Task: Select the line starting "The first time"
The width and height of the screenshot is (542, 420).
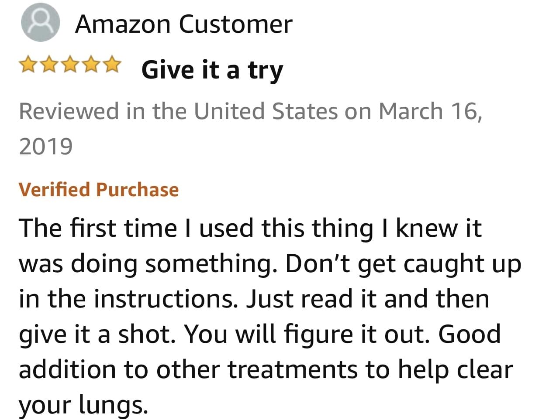Action: click(x=250, y=228)
